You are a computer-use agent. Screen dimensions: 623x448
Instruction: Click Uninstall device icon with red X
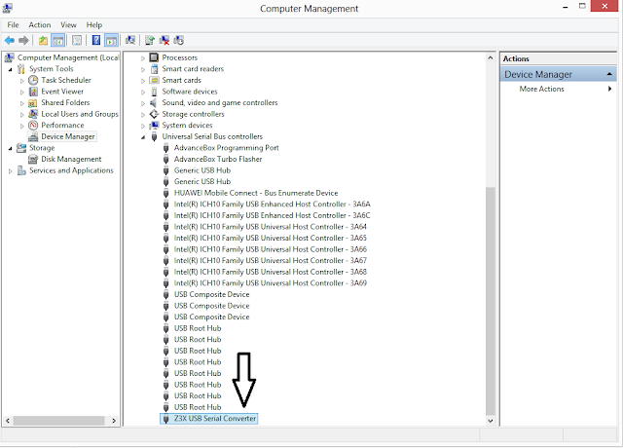tap(165, 40)
